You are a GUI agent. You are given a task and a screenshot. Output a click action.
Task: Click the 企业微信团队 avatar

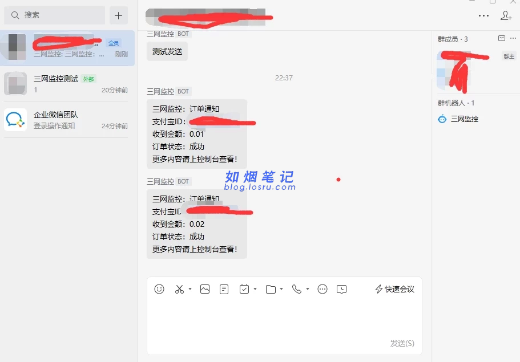pos(15,120)
